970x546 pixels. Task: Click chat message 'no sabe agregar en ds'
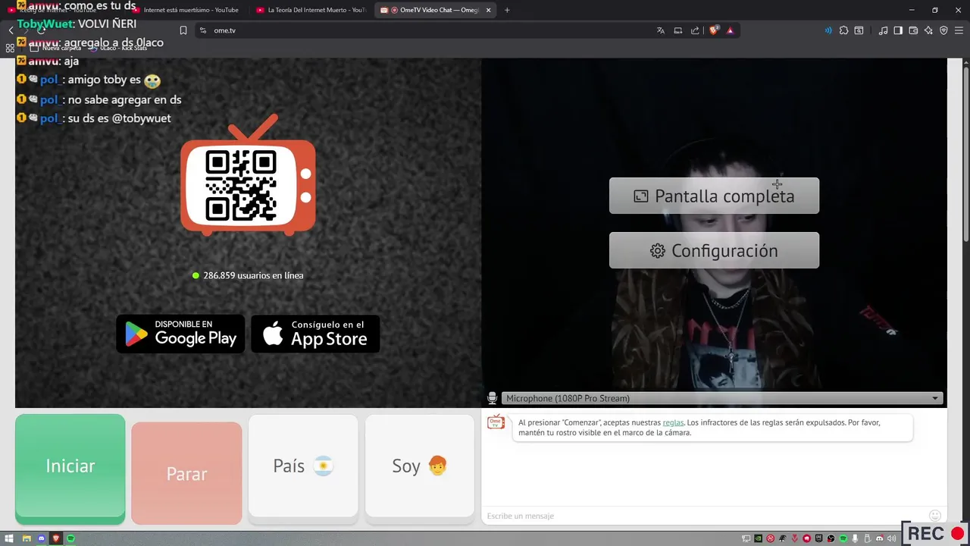[124, 99]
